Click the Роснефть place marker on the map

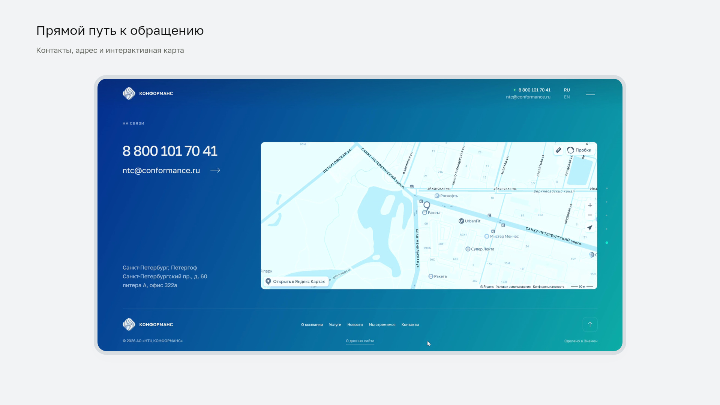pos(446,196)
